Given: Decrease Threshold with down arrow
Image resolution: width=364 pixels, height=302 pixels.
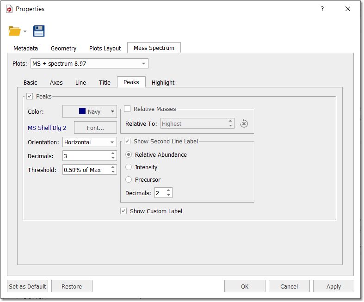Looking at the screenshot, I should (x=113, y=172).
